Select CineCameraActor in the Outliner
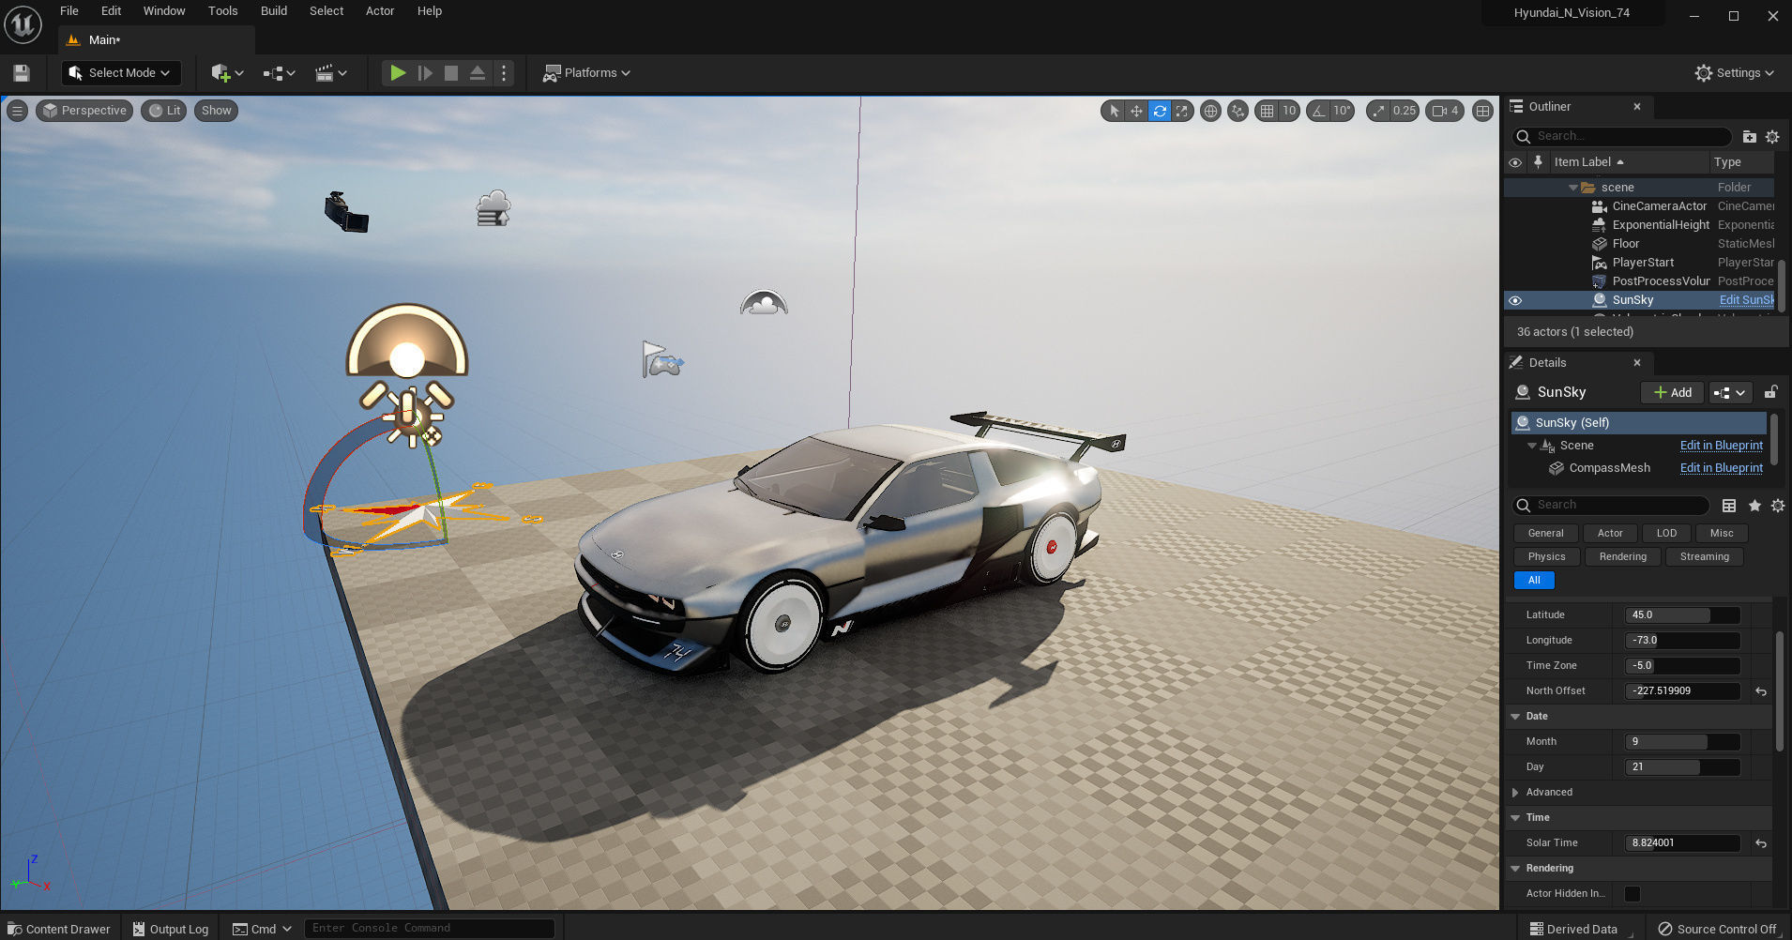This screenshot has width=1792, height=940. (x=1659, y=206)
